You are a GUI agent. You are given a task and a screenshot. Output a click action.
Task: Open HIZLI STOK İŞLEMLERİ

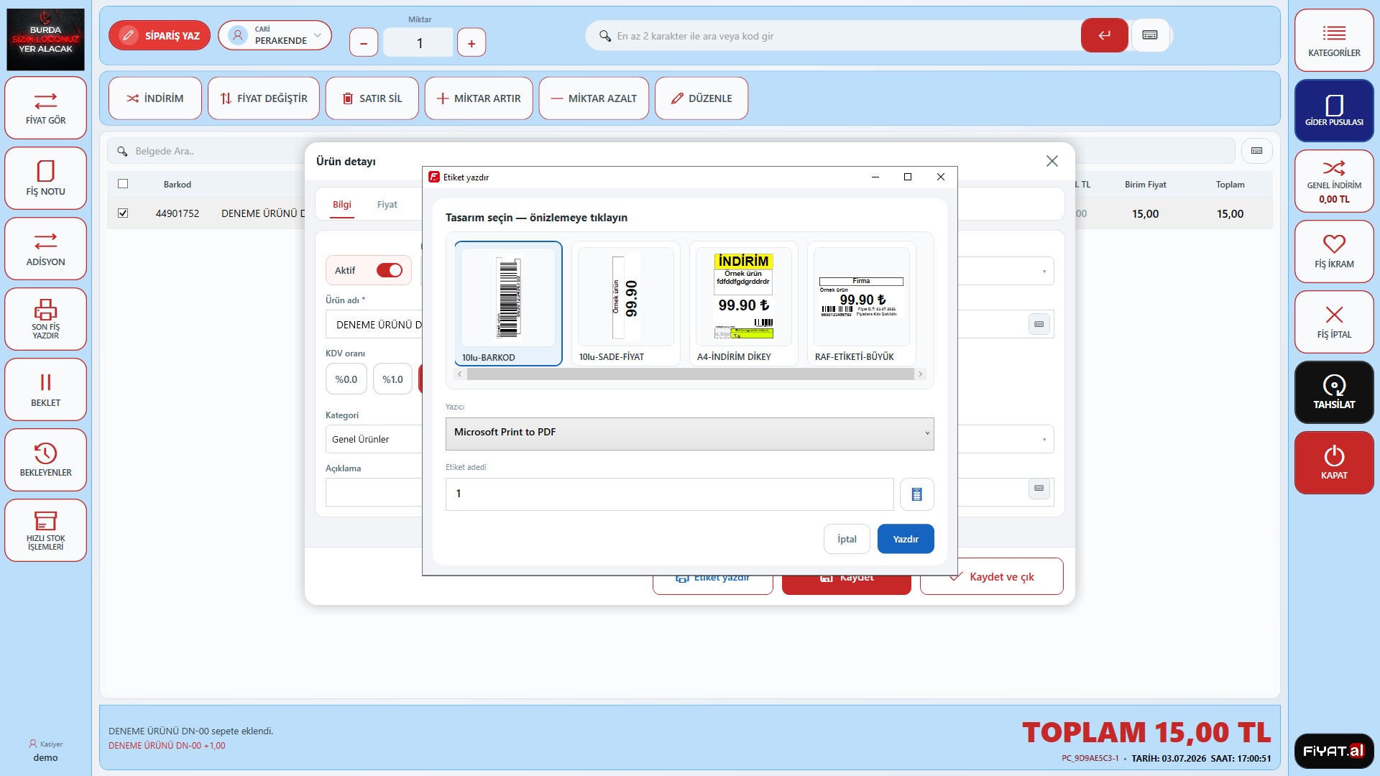tap(45, 530)
